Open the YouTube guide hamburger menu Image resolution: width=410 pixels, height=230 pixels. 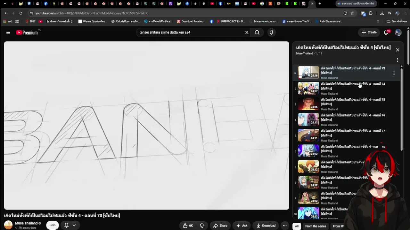[x=8, y=32]
